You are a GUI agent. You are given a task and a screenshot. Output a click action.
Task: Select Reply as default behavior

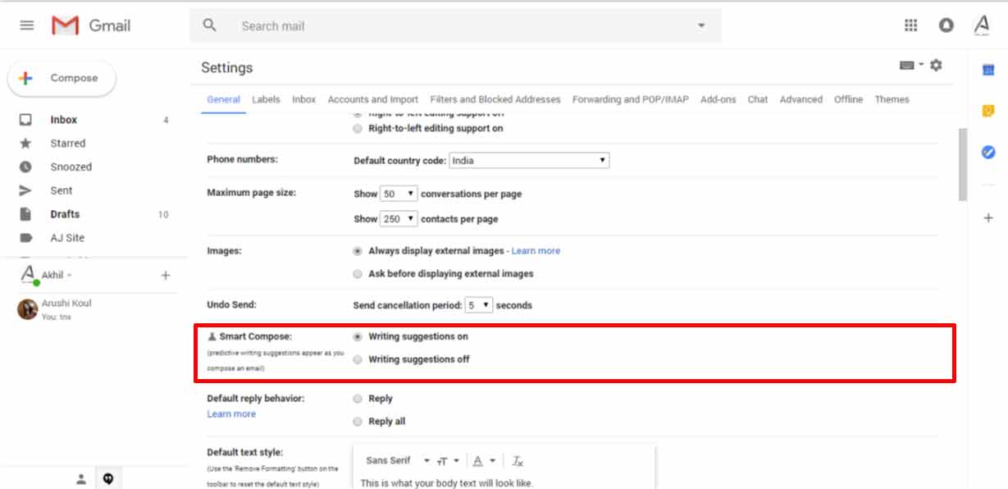pos(357,399)
